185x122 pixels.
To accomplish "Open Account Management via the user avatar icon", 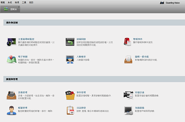I will [11, 110].
